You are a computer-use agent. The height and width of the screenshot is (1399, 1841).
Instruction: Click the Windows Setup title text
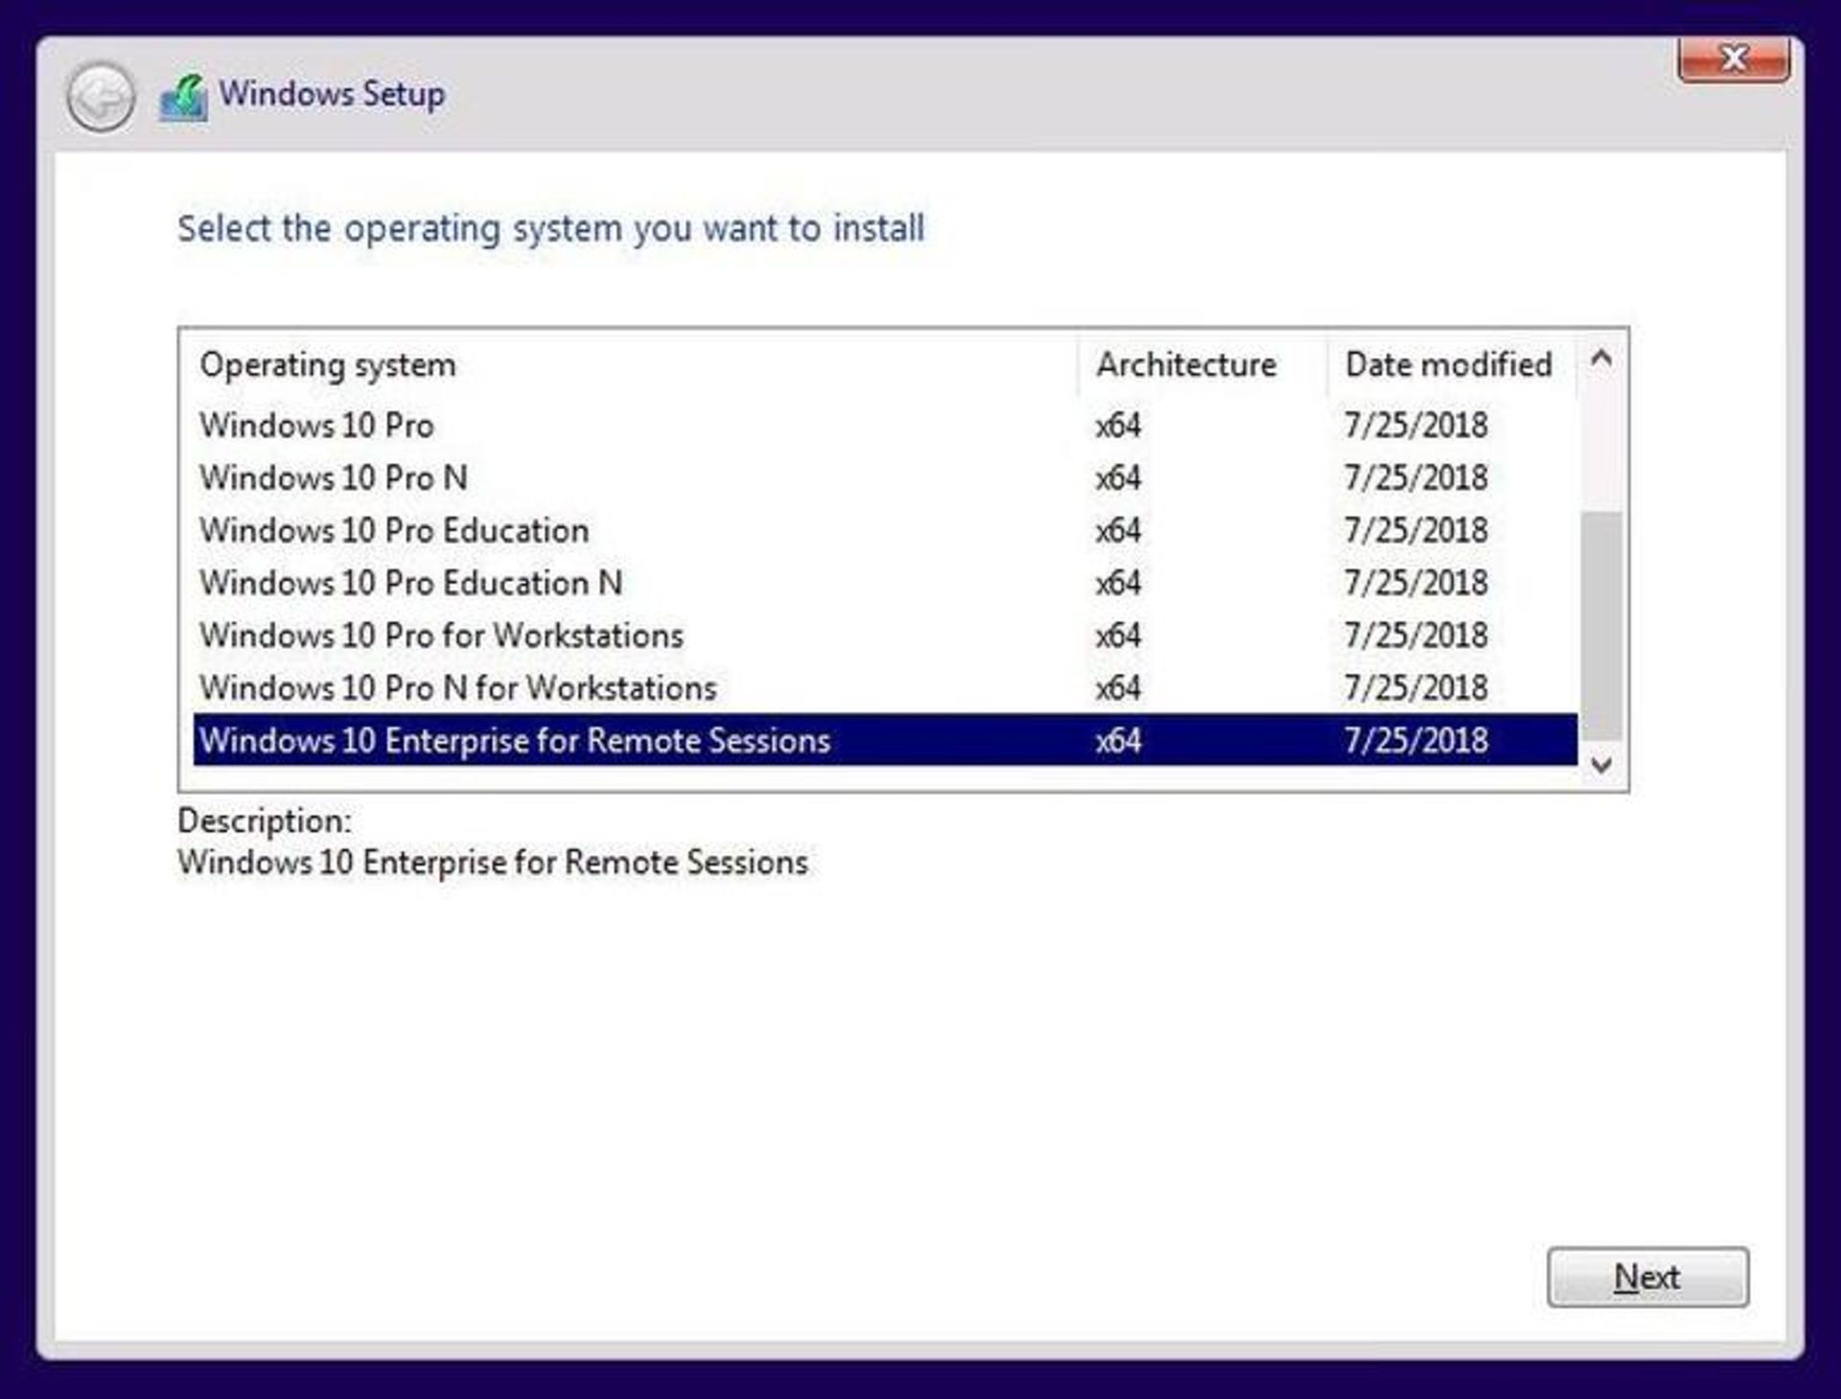tap(332, 94)
